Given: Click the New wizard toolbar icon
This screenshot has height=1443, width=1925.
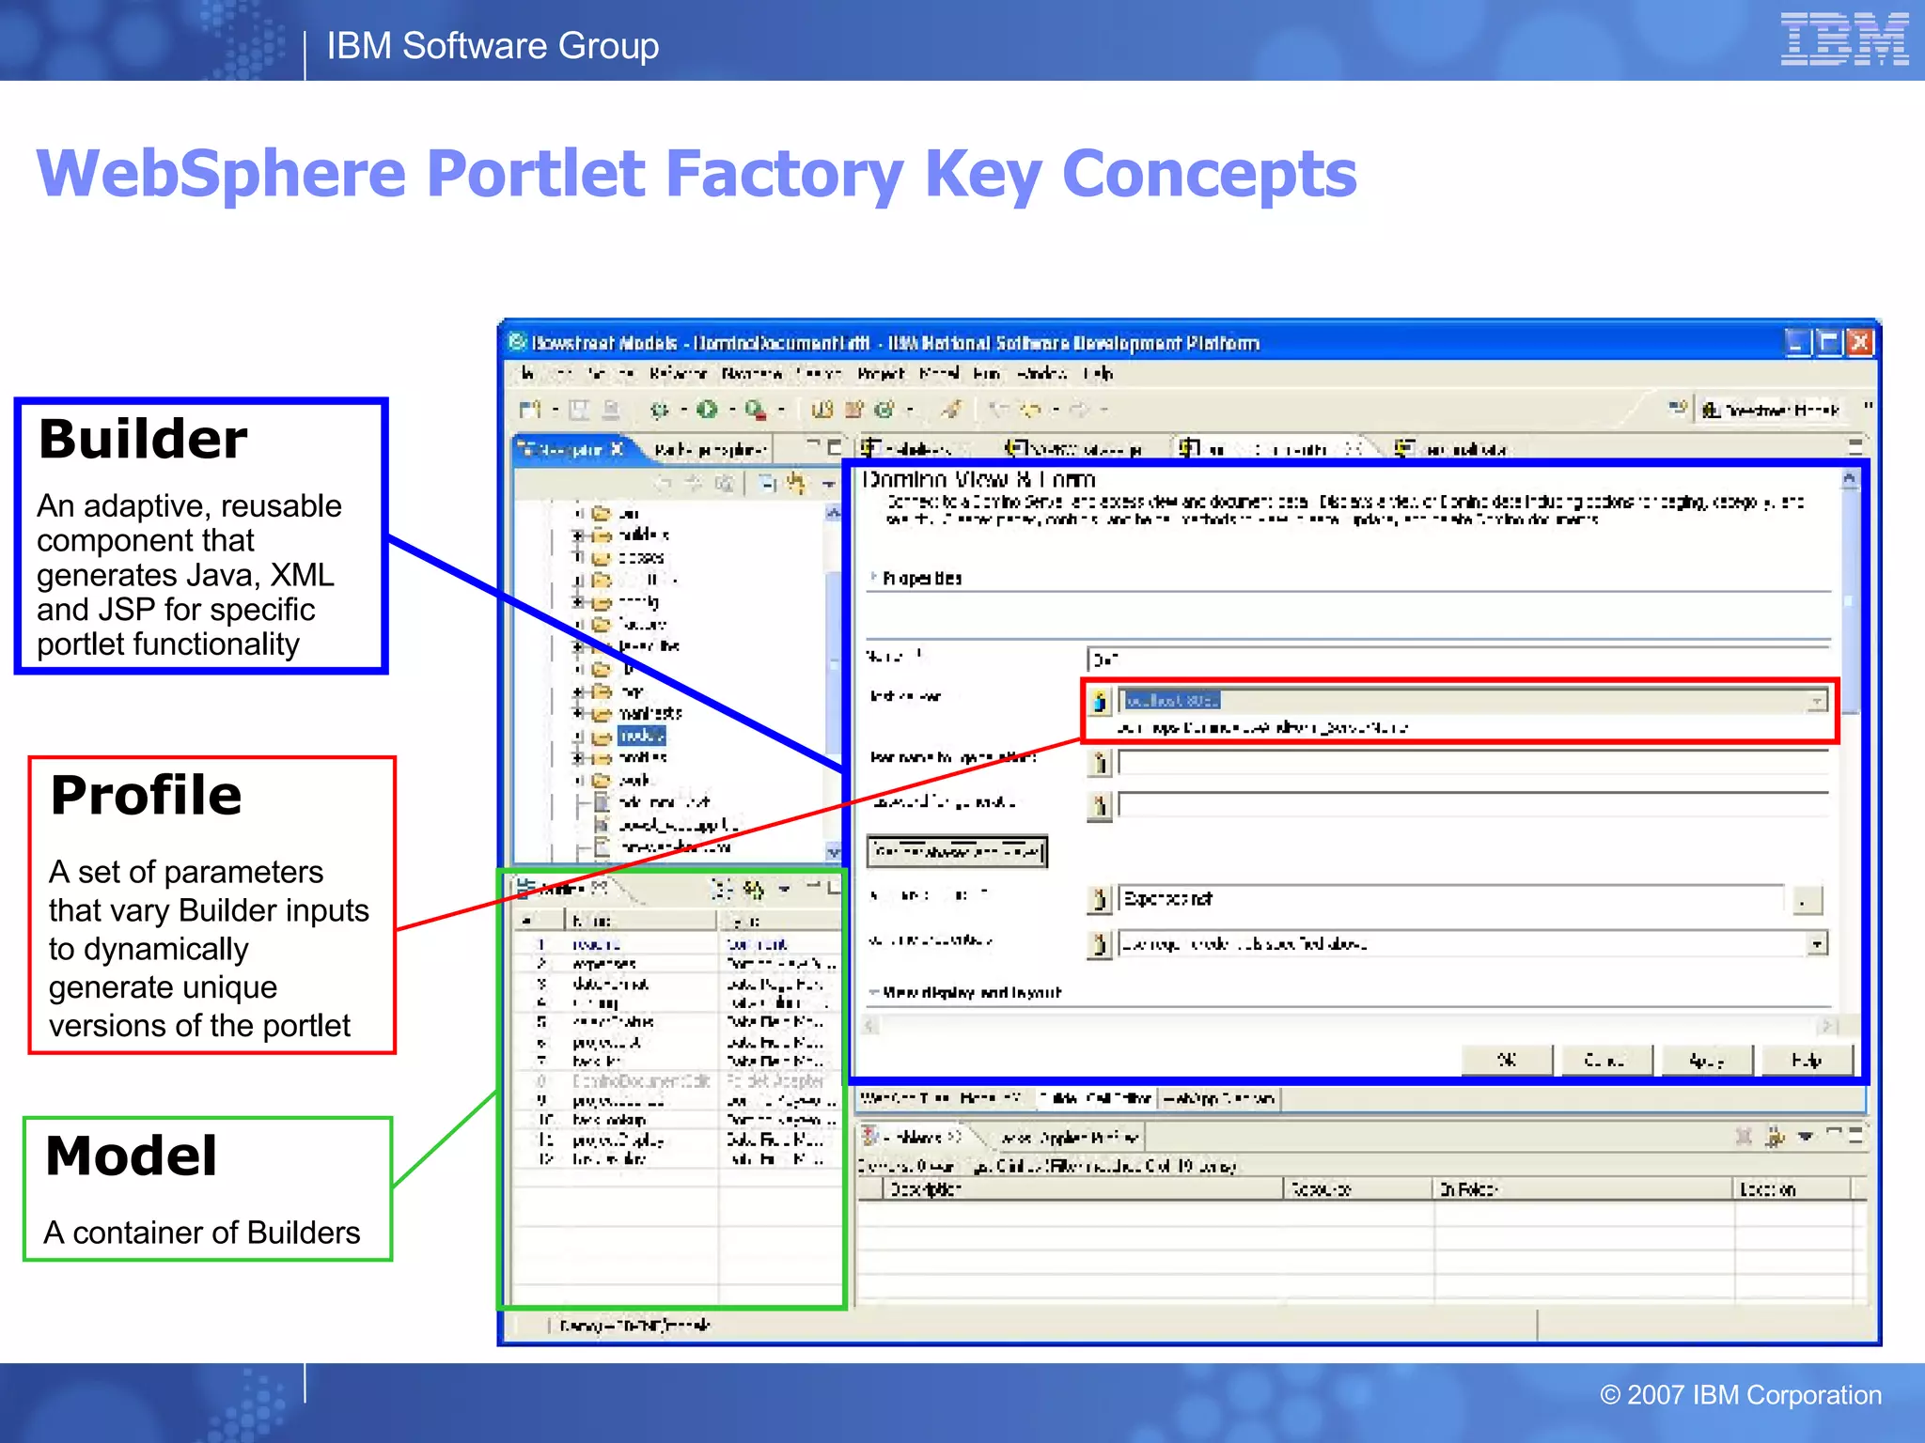Looking at the screenshot, I should (x=531, y=410).
